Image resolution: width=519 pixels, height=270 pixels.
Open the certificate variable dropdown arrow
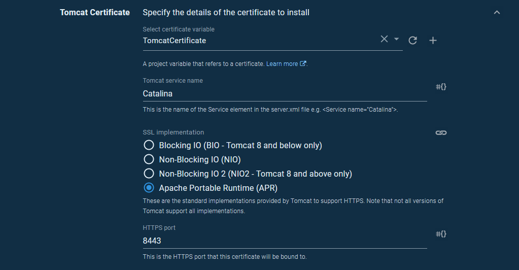(397, 40)
